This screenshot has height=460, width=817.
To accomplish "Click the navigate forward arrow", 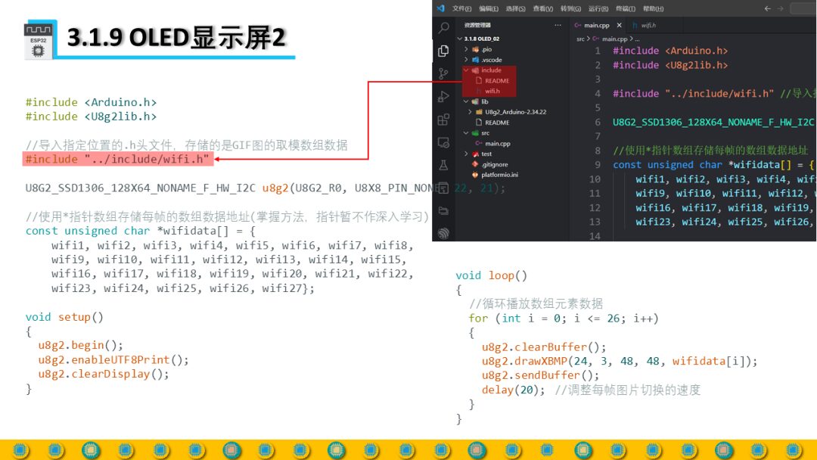I will click(x=780, y=8).
